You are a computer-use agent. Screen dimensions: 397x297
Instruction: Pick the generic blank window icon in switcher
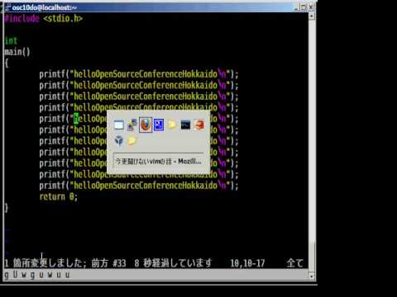point(119,125)
